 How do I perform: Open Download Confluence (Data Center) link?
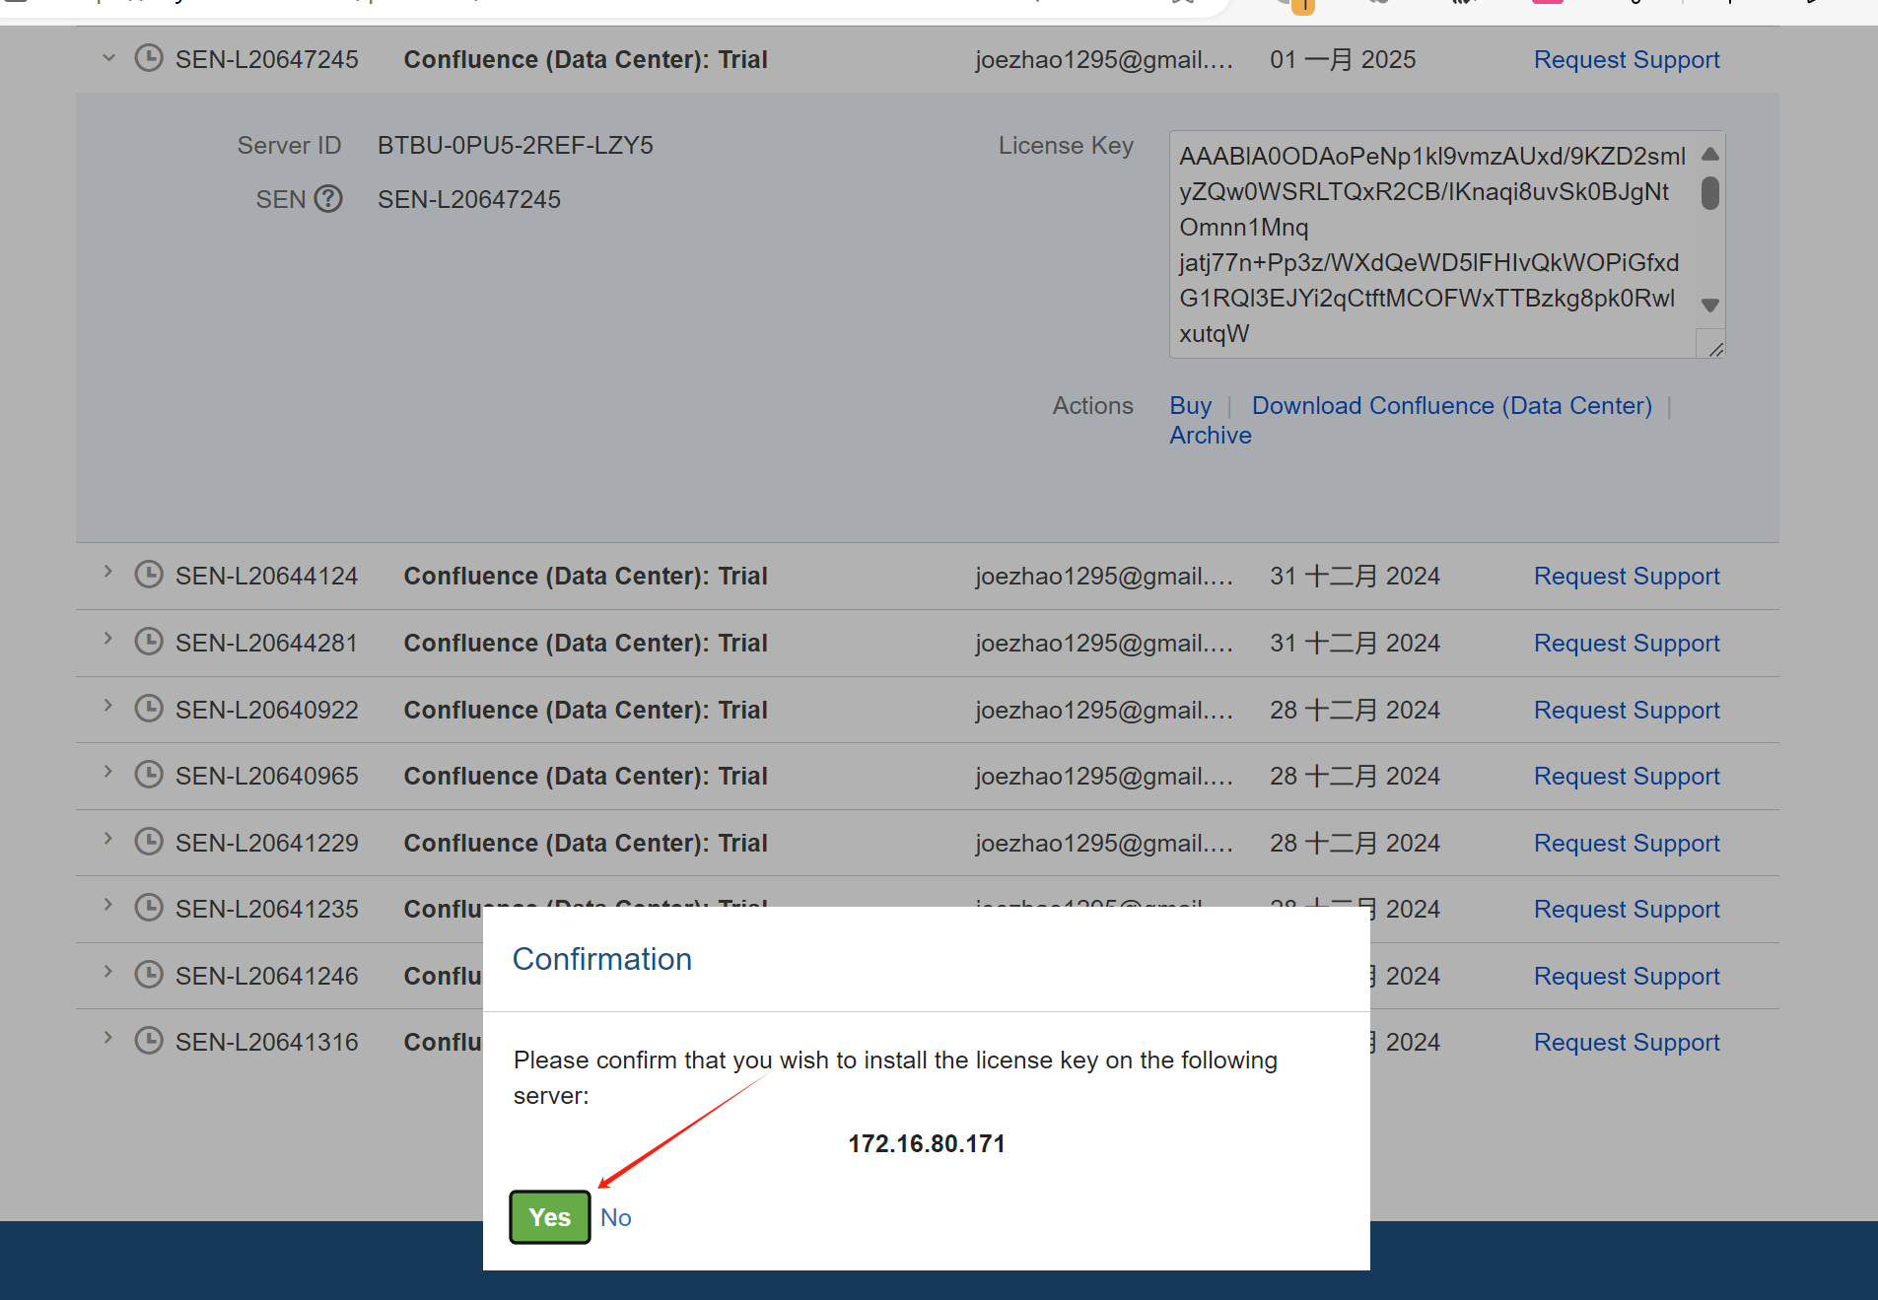(1452, 406)
